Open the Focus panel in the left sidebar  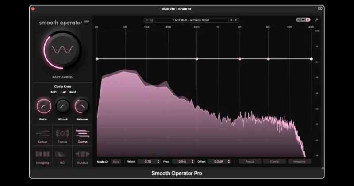tap(62, 136)
